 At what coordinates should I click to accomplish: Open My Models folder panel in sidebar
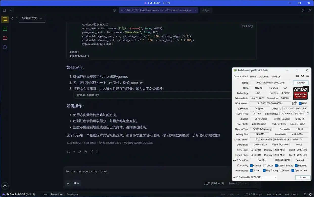click(5, 38)
